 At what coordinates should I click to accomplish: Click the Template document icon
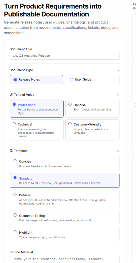[11, 151]
